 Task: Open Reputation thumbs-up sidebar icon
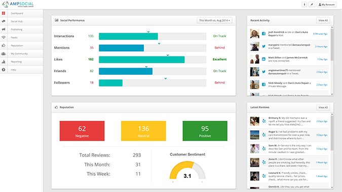point(4,45)
